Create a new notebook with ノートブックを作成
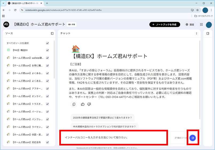This screenshot has width=215, height=150. coord(165,24)
